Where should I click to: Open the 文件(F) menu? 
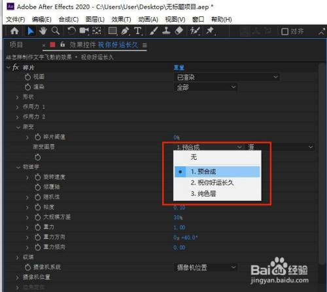point(15,20)
